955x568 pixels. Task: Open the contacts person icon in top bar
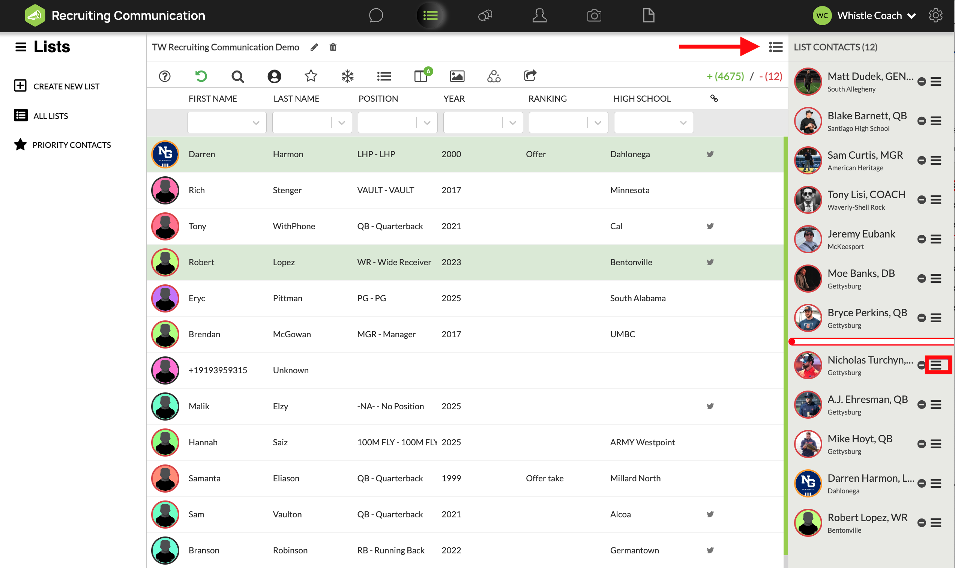tap(539, 16)
